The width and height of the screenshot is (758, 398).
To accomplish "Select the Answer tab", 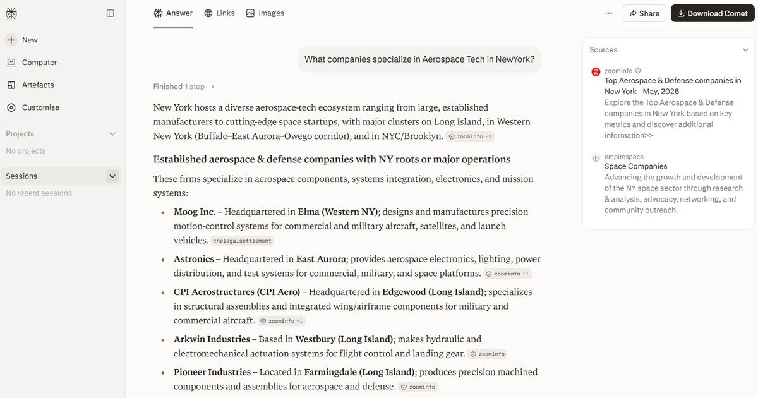I will tap(173, 13).
